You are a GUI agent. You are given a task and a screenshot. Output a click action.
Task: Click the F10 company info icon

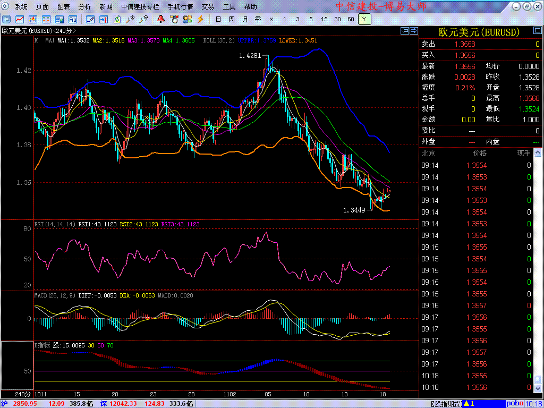click(x=73, y=19)
